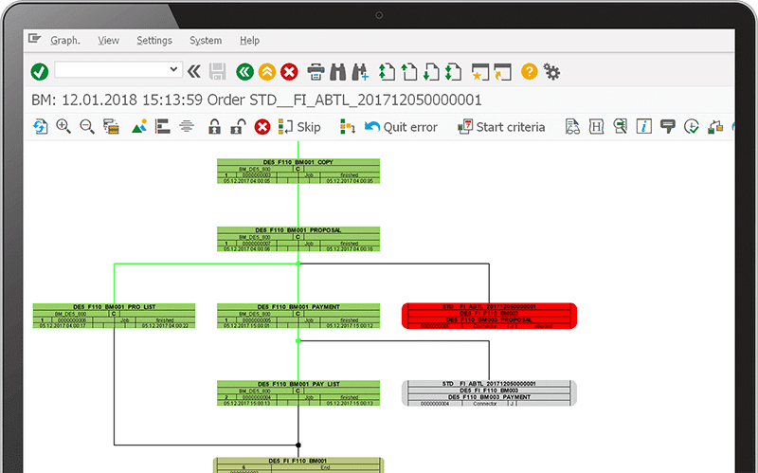Click the Quit error button
The width and height of the screenshot is (758, 473).
click(401, 127)
